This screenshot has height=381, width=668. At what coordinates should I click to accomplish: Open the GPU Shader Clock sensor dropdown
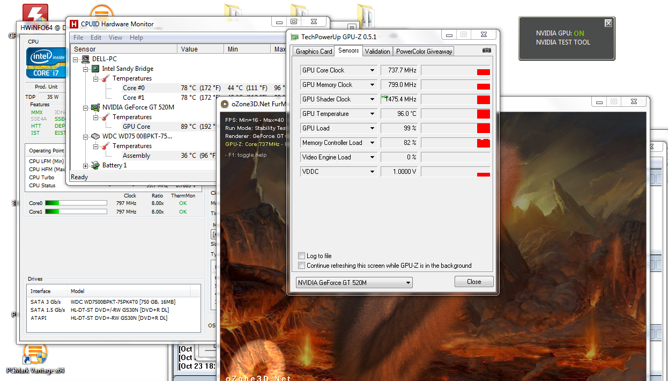pyautogui.click(x=372, y=99)
